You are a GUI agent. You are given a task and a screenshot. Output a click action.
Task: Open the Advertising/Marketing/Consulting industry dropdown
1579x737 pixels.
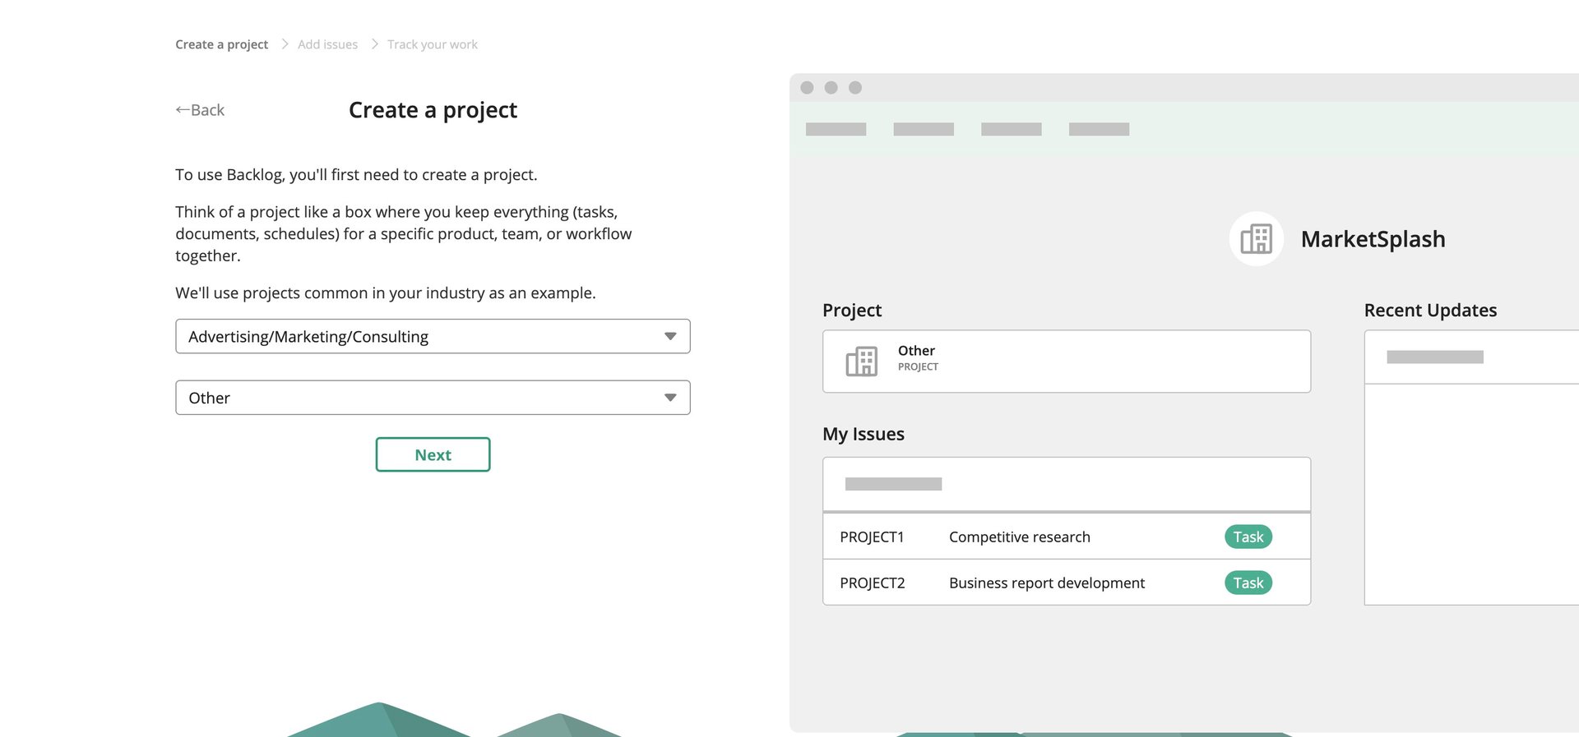(432, 337)
